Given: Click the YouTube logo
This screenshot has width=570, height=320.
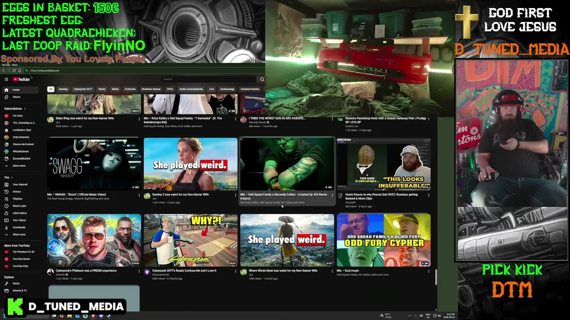Looking at the screenshot, I should pyautogui.click(x=21, y=80).
